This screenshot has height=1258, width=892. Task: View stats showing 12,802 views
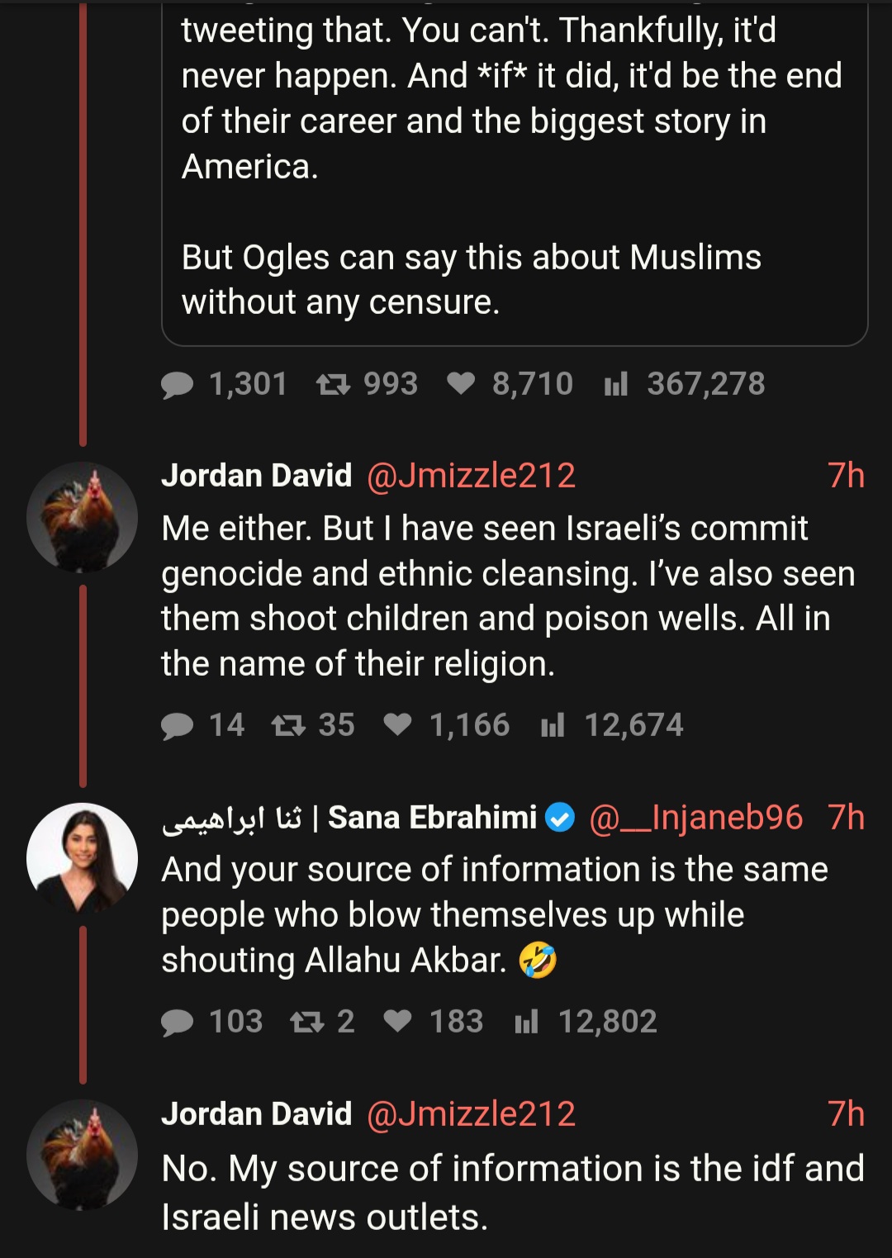526,1023
